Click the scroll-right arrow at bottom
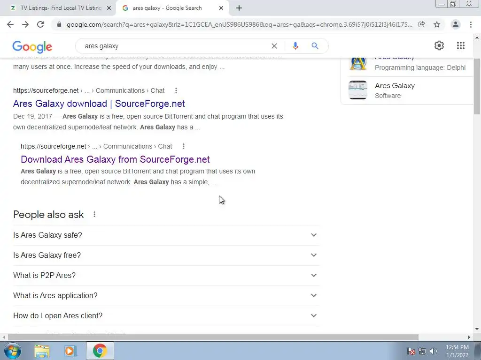Image resolution: width=481 pixels, height=360 pixels. 469,337
